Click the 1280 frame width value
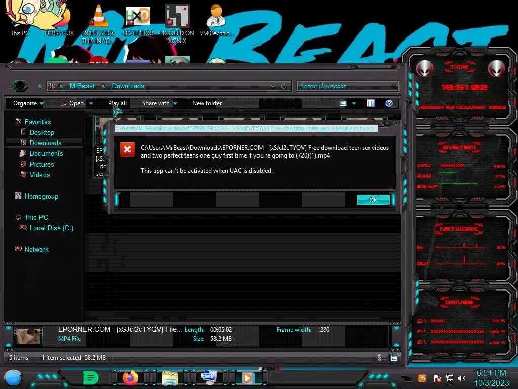This screenshot has width=518, height=389. point(323,330)
